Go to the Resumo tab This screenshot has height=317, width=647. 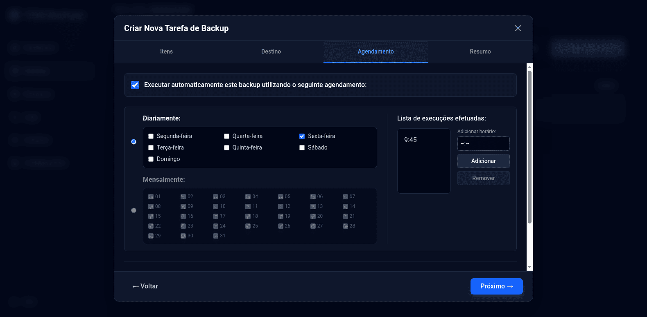[480, 51]
